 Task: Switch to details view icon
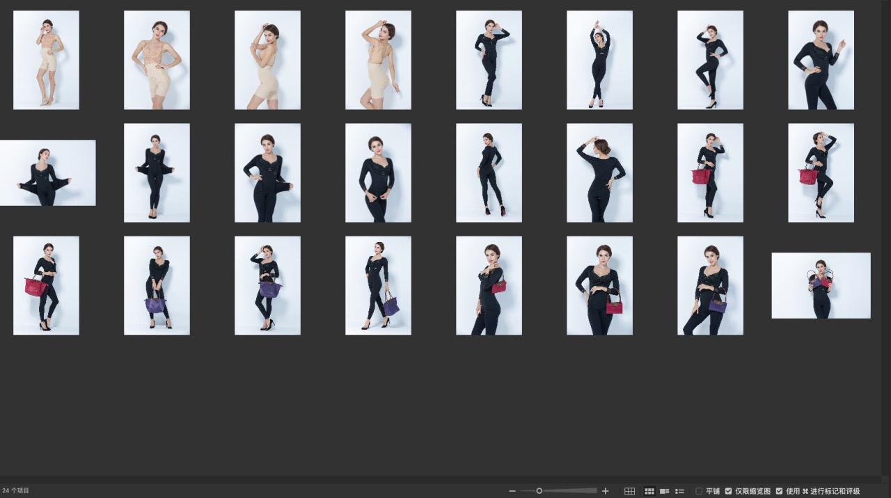(x=665, y=491)
